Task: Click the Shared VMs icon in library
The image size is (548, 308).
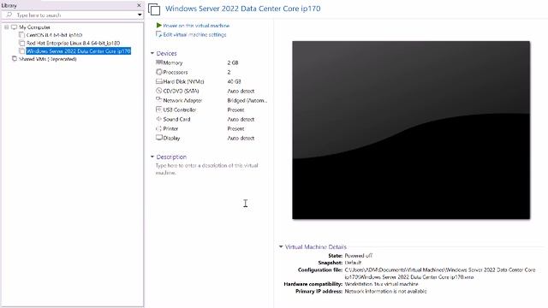Action: tap(15, 59)
